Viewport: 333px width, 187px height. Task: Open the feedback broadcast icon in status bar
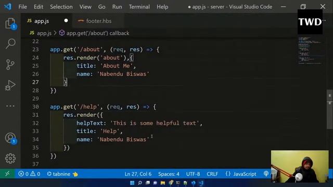tap(266, 174)
